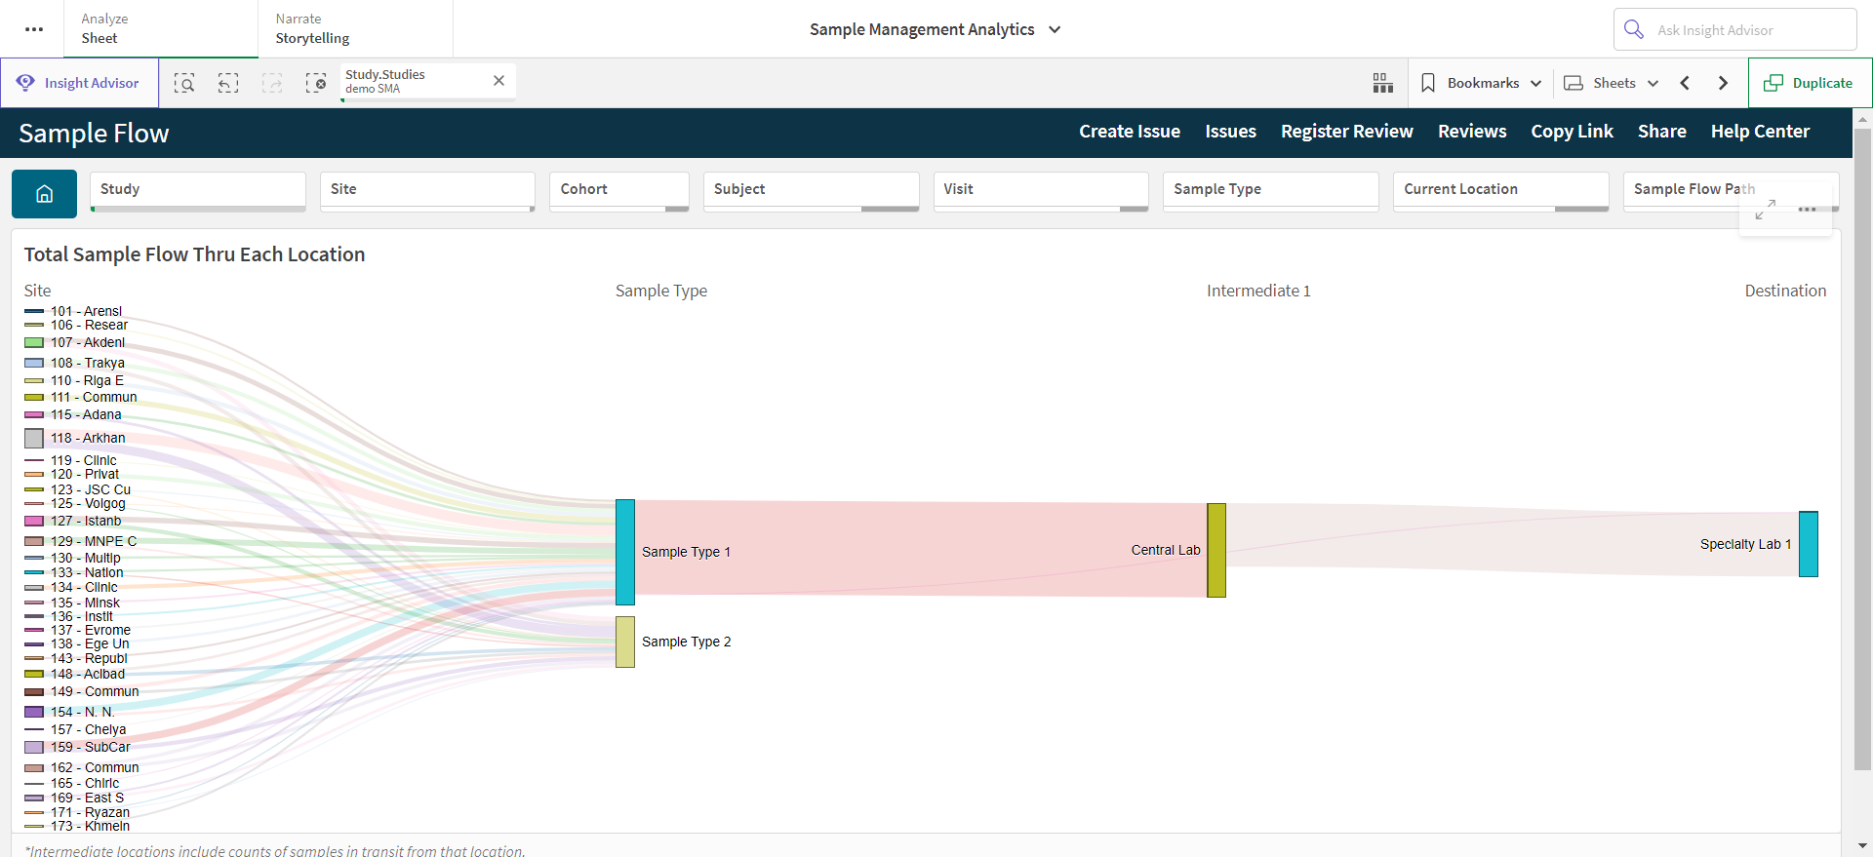Image resolution: width=1873 pixels, height=857 pixels.
Task: Clear all selections icon
Action: tap(316, 83)
